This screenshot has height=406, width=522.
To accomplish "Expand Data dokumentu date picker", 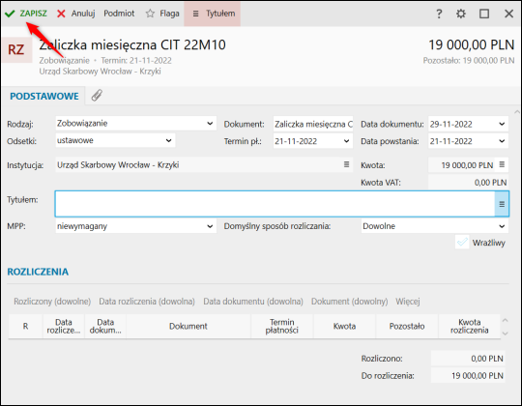I will pos(502,124).
